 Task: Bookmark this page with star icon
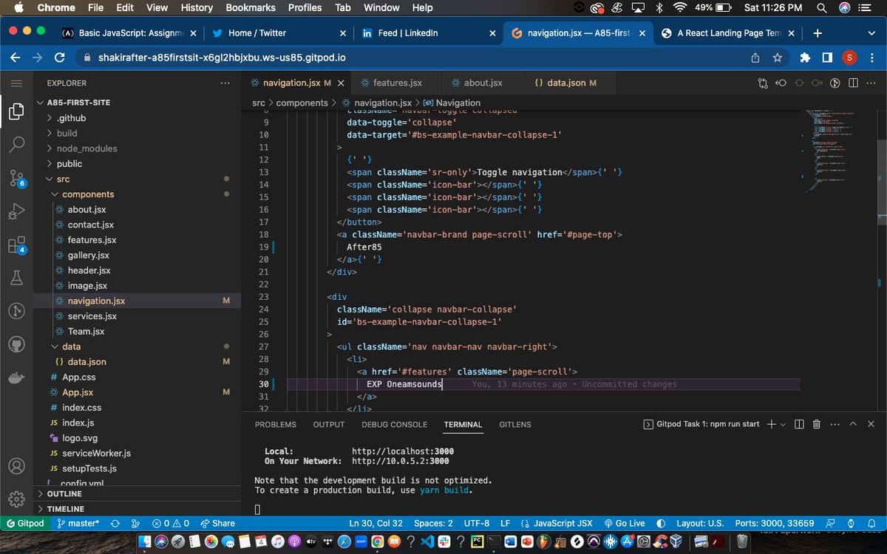[777, 58]
